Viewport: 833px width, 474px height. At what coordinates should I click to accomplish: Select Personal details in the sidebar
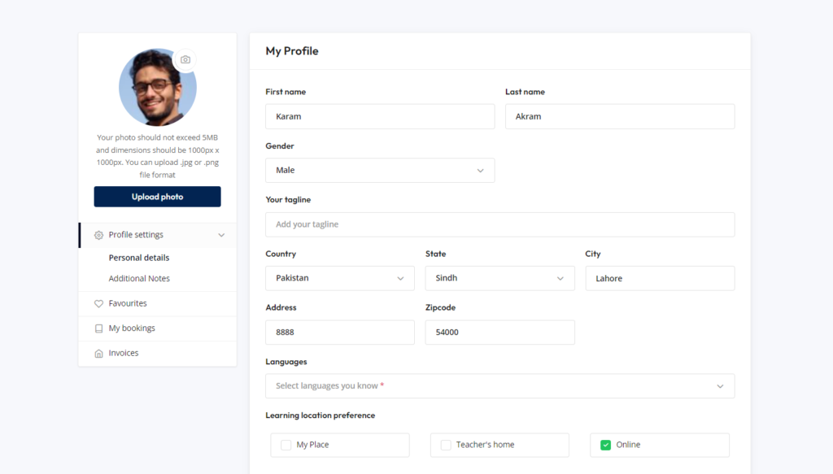[x=139, y=258]
